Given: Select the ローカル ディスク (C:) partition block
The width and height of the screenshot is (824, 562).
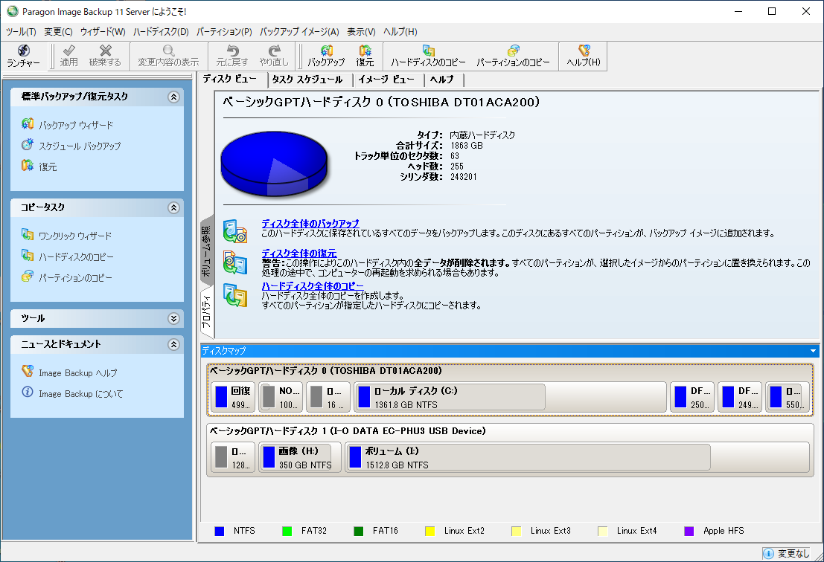Looking at the screenshot, I should [450, 397].
